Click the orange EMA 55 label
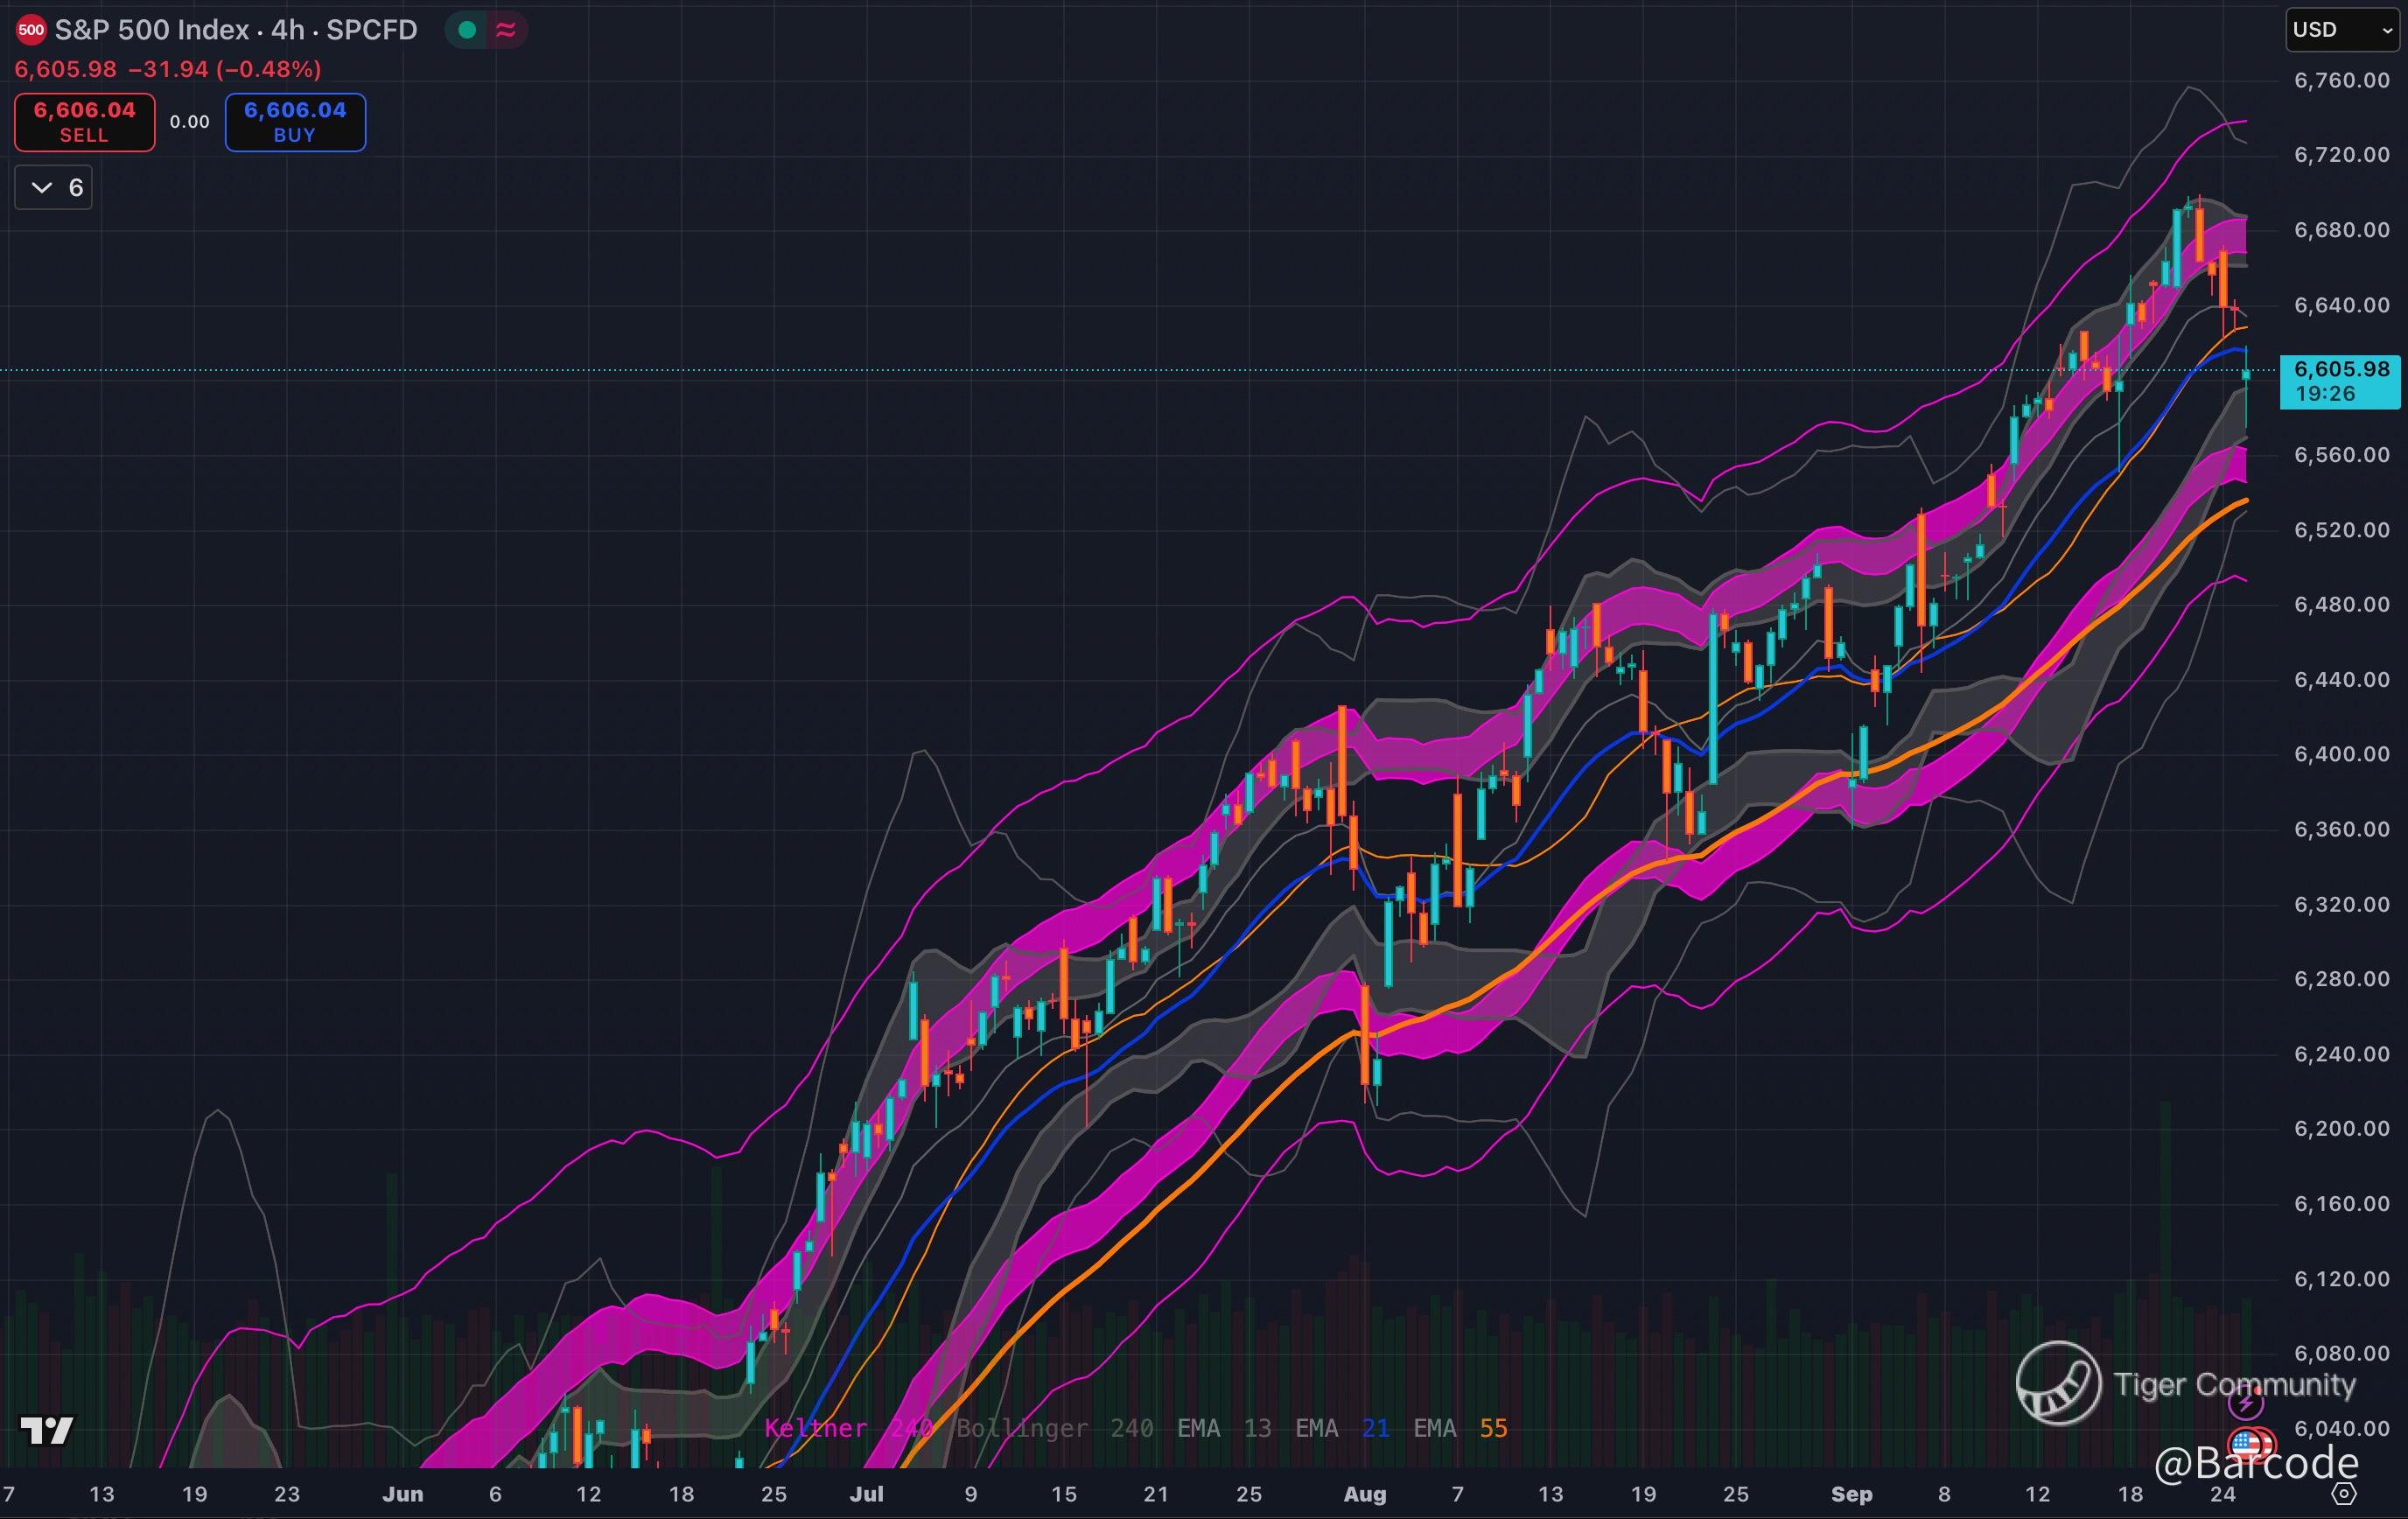This screenshot has width=2408, height=1519. (1460, 1428)
